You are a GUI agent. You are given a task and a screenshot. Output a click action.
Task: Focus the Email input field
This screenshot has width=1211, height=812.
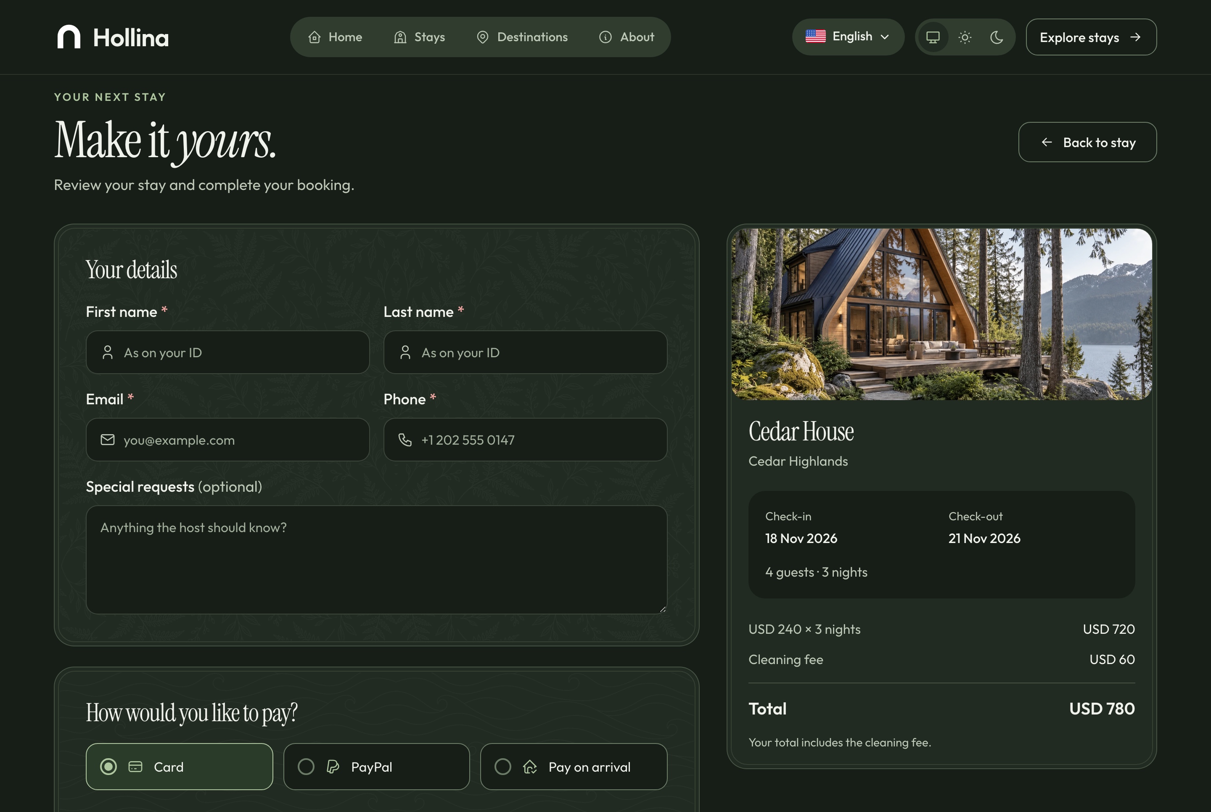[x=227, y=440]
